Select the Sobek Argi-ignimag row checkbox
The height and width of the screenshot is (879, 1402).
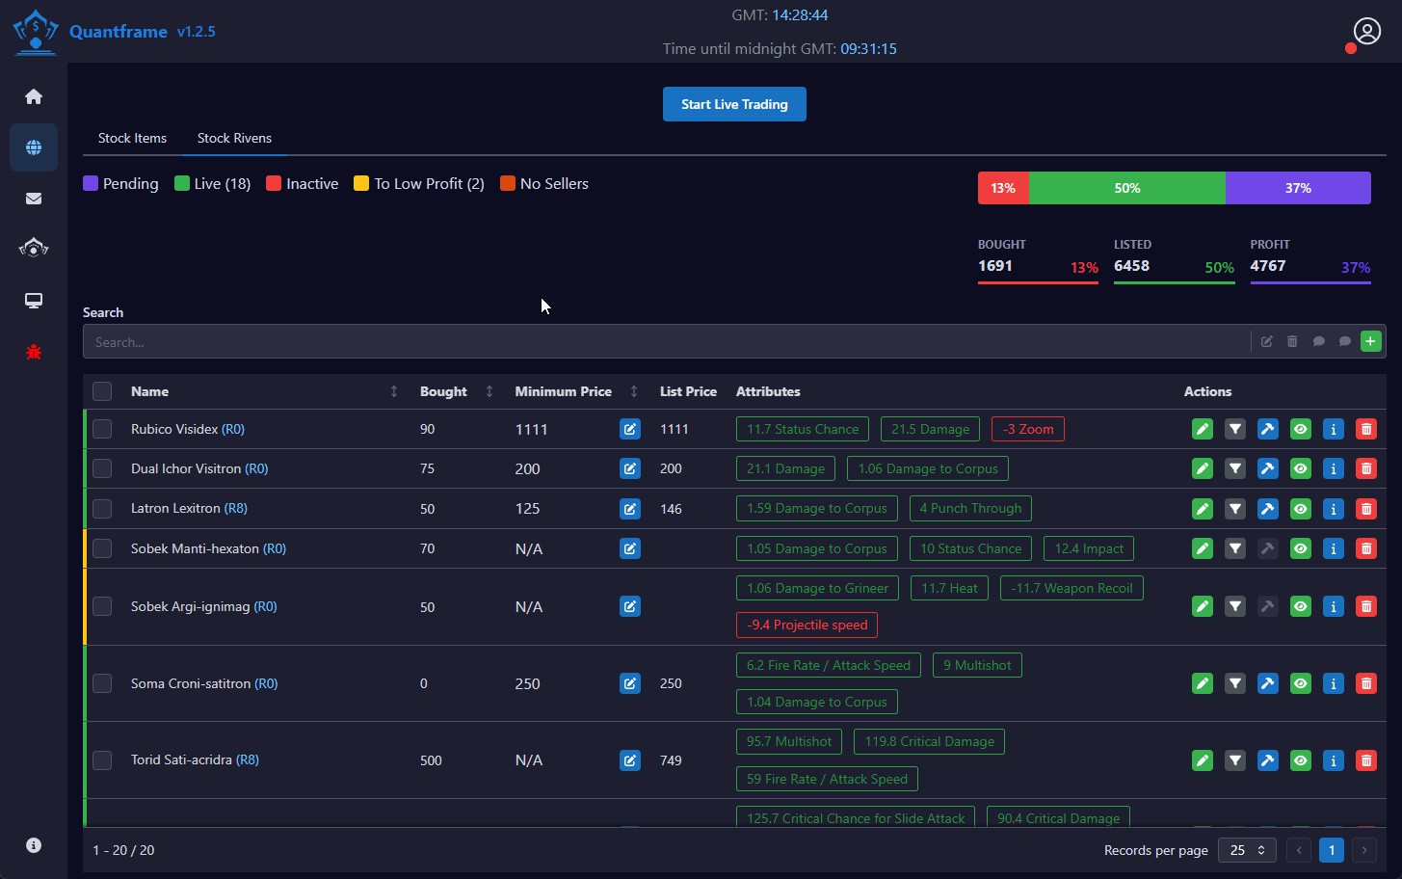pyautogui.click(x=102, y=606)
